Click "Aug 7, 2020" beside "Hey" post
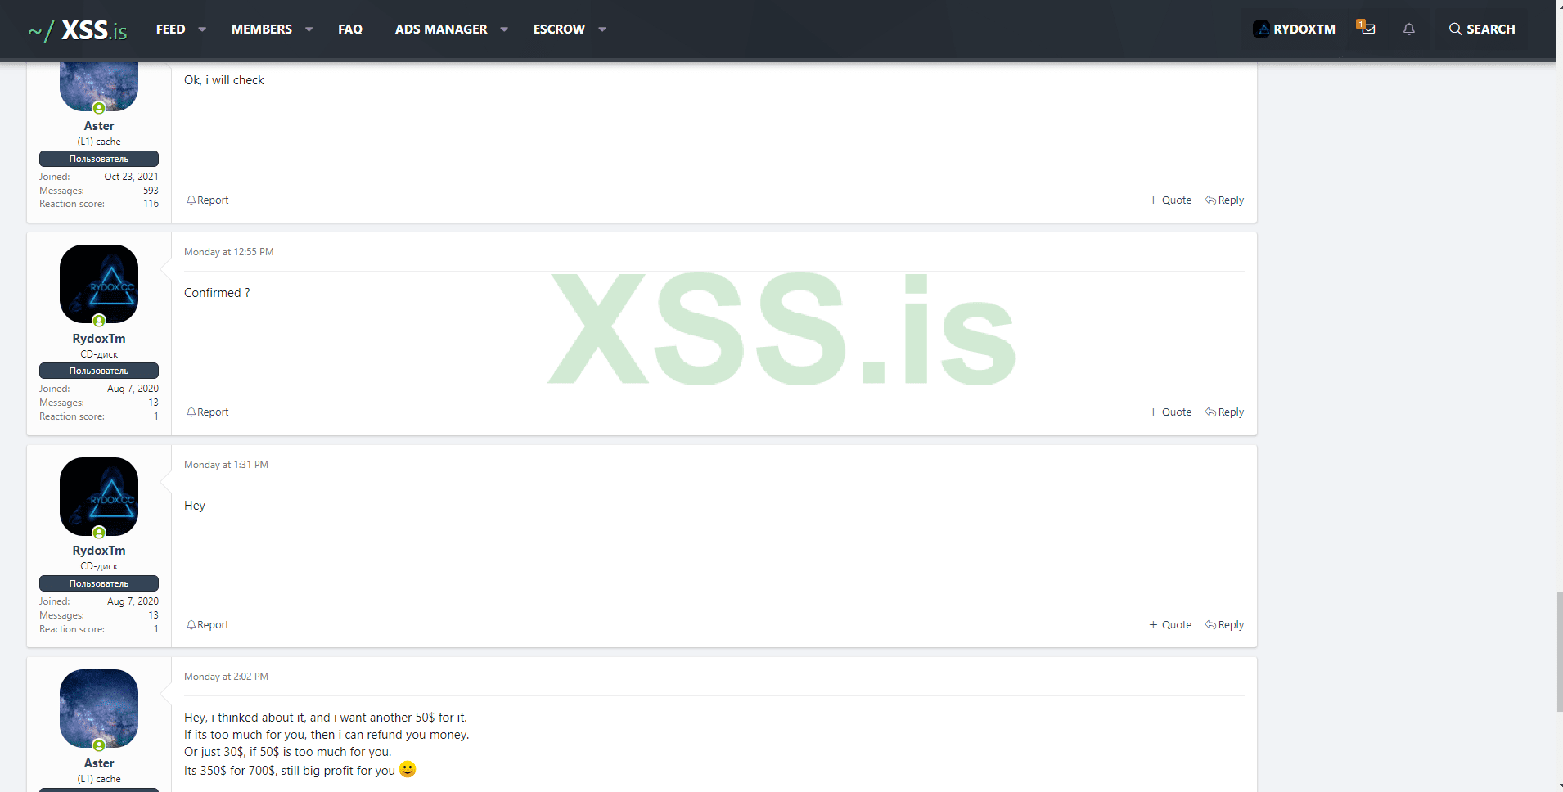 (x=133, y=601)
